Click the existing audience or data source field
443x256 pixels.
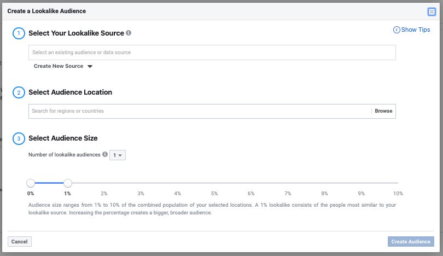212,53
